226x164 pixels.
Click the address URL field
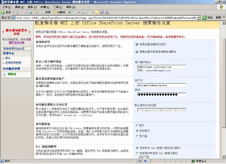click(107, 18)
